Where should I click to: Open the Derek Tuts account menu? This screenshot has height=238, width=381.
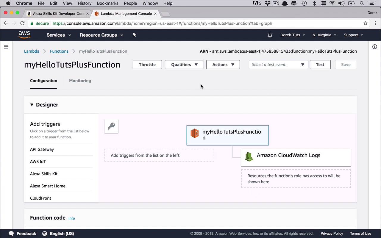[293, 35]
